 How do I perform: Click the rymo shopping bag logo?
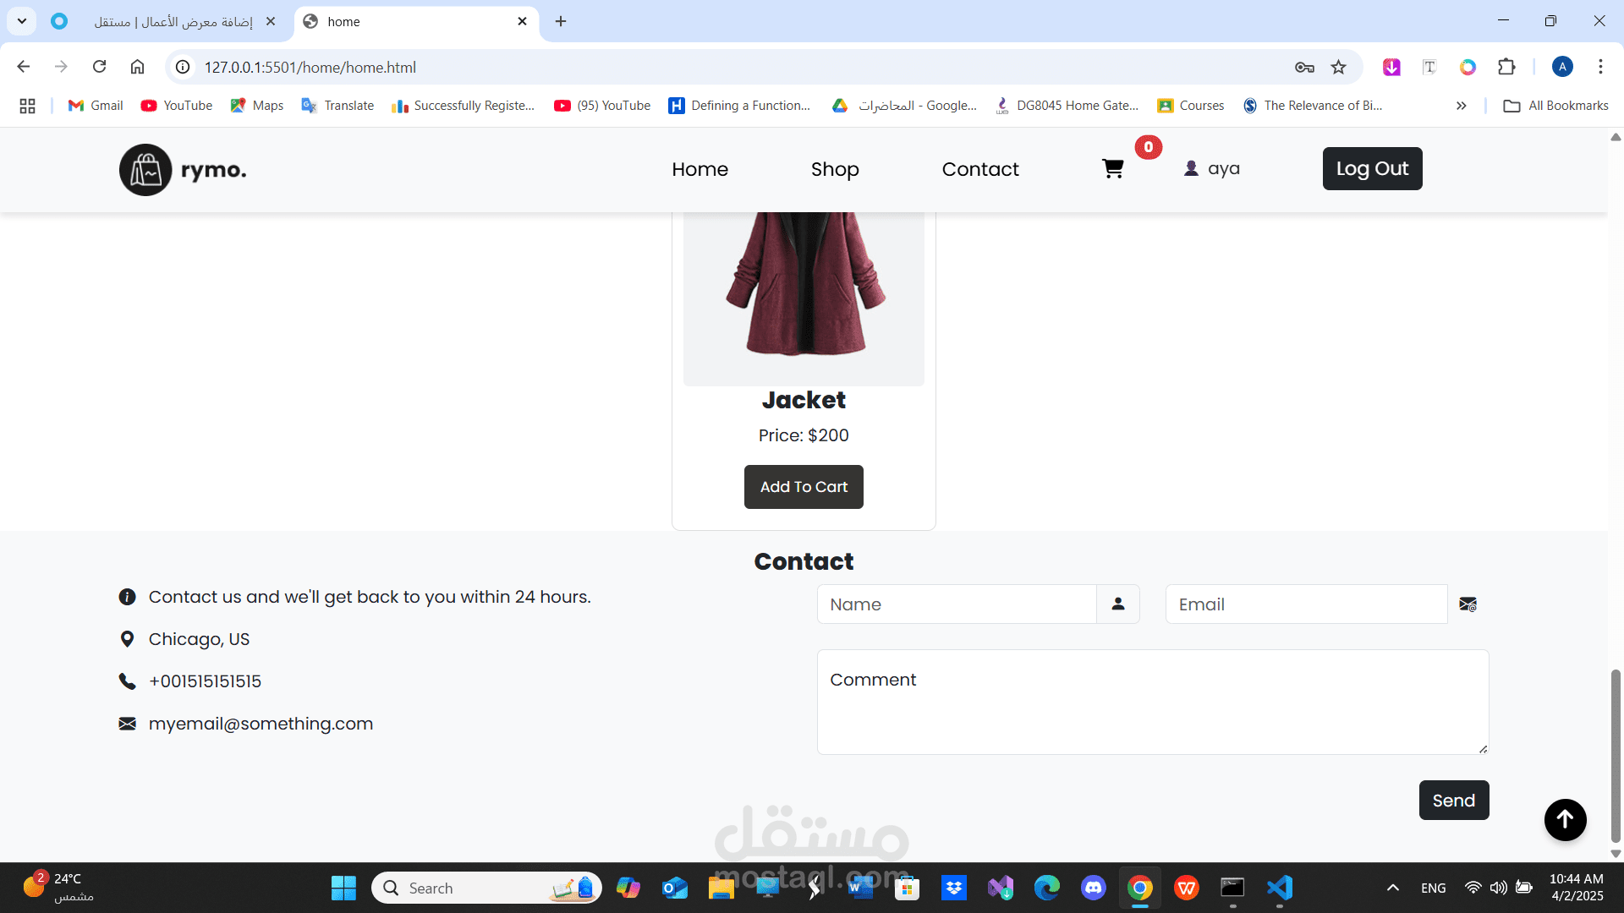click(x=145, y=170)
